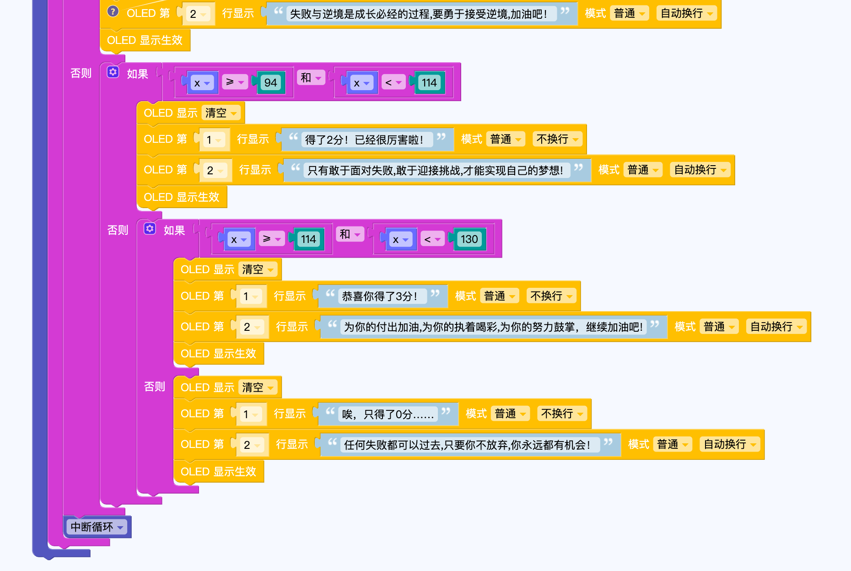Edit the number 114 in the ≥ 114 condition
The height and width of the screenshot is (571, 851).
coord(308,239)
